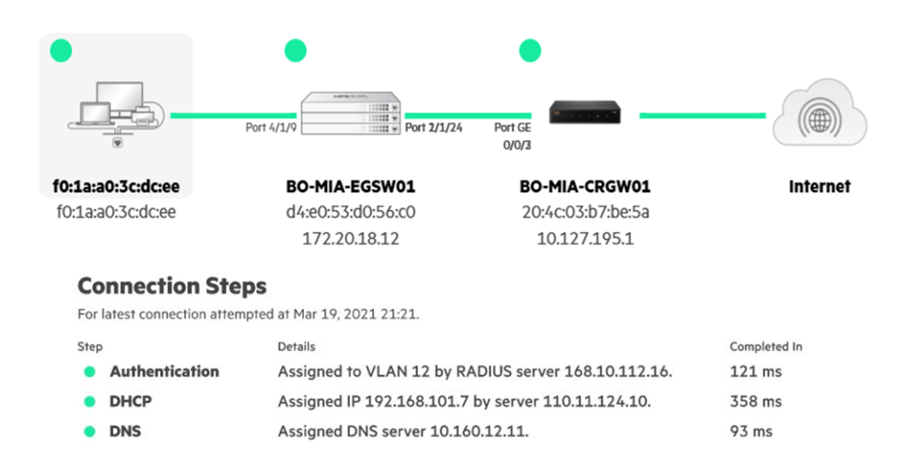Click green status dot above the switch
The image size is (905, 472).
coord(295,51)
